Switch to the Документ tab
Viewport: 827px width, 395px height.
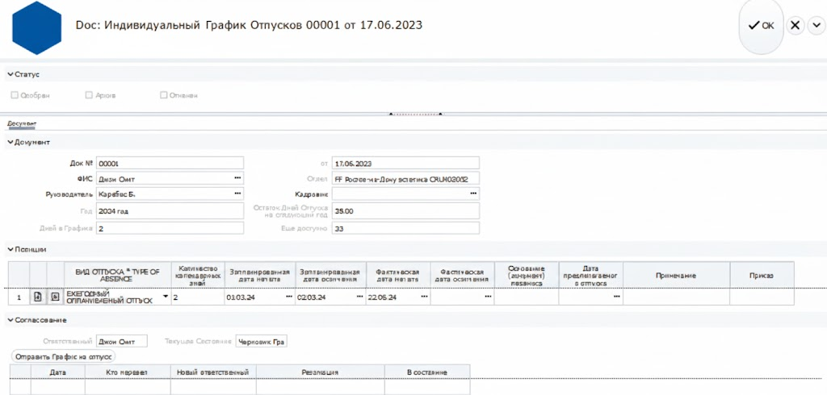(22, 123)
